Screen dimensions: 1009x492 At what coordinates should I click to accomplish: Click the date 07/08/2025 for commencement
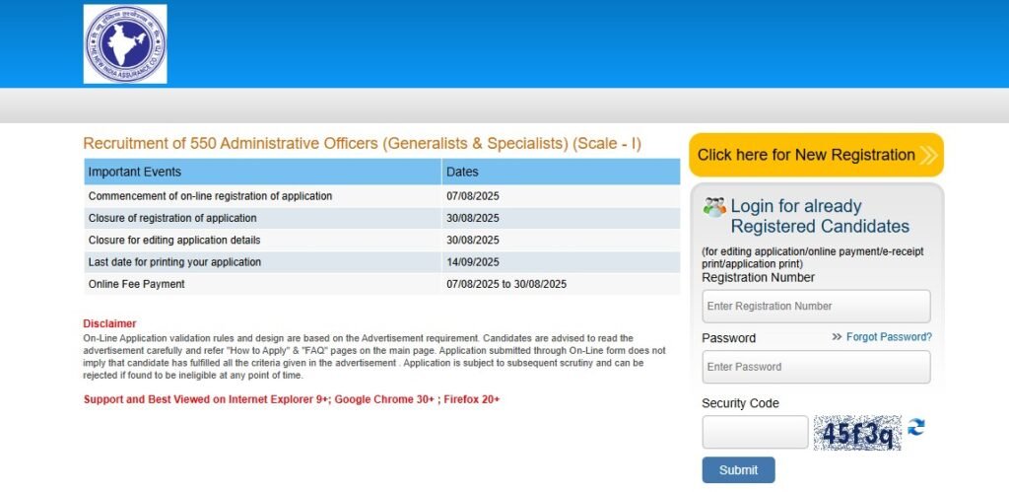coord(473,196)
